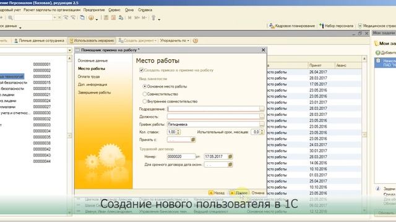Open Кадровое планирование panel button
The image size is (396, 222).
coord(292,26)
